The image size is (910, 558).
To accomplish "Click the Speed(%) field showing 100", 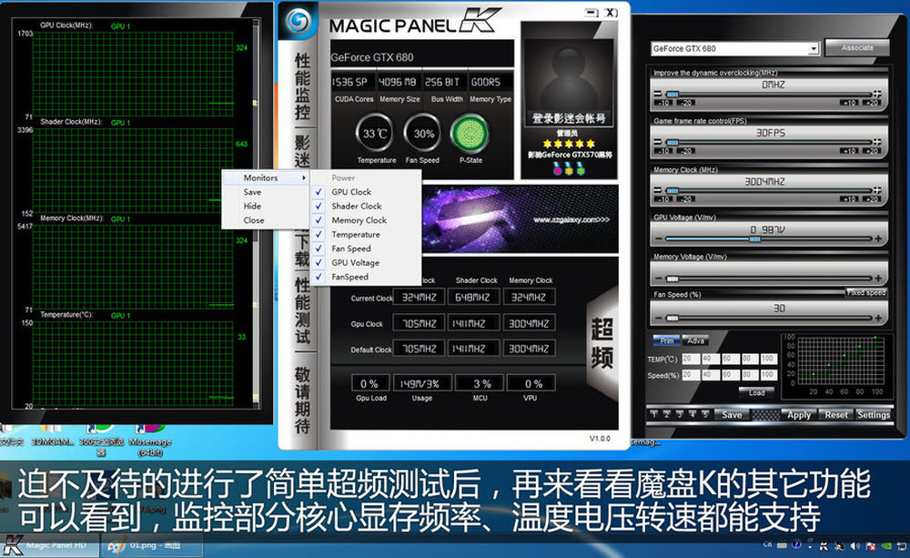I will point(768,375).
